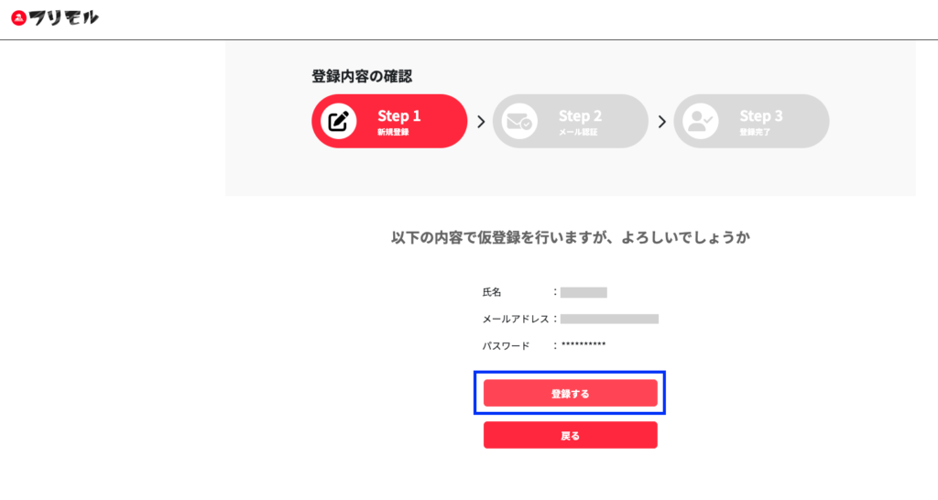Click the パスワード asterisk value
Screen dimensions: 938x500
(584, 345)
